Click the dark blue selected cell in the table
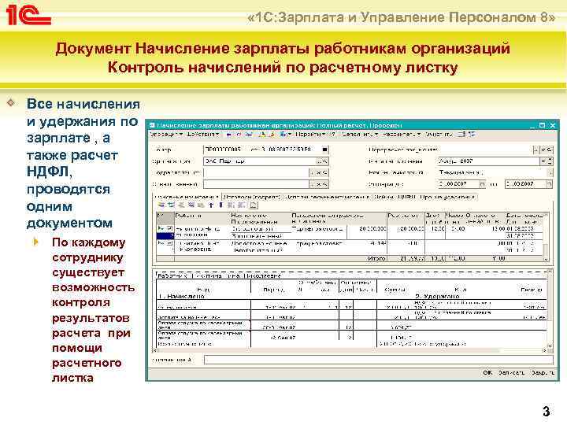Image resolution: width=567 pixels, height=425 pixels. [165, 236]
